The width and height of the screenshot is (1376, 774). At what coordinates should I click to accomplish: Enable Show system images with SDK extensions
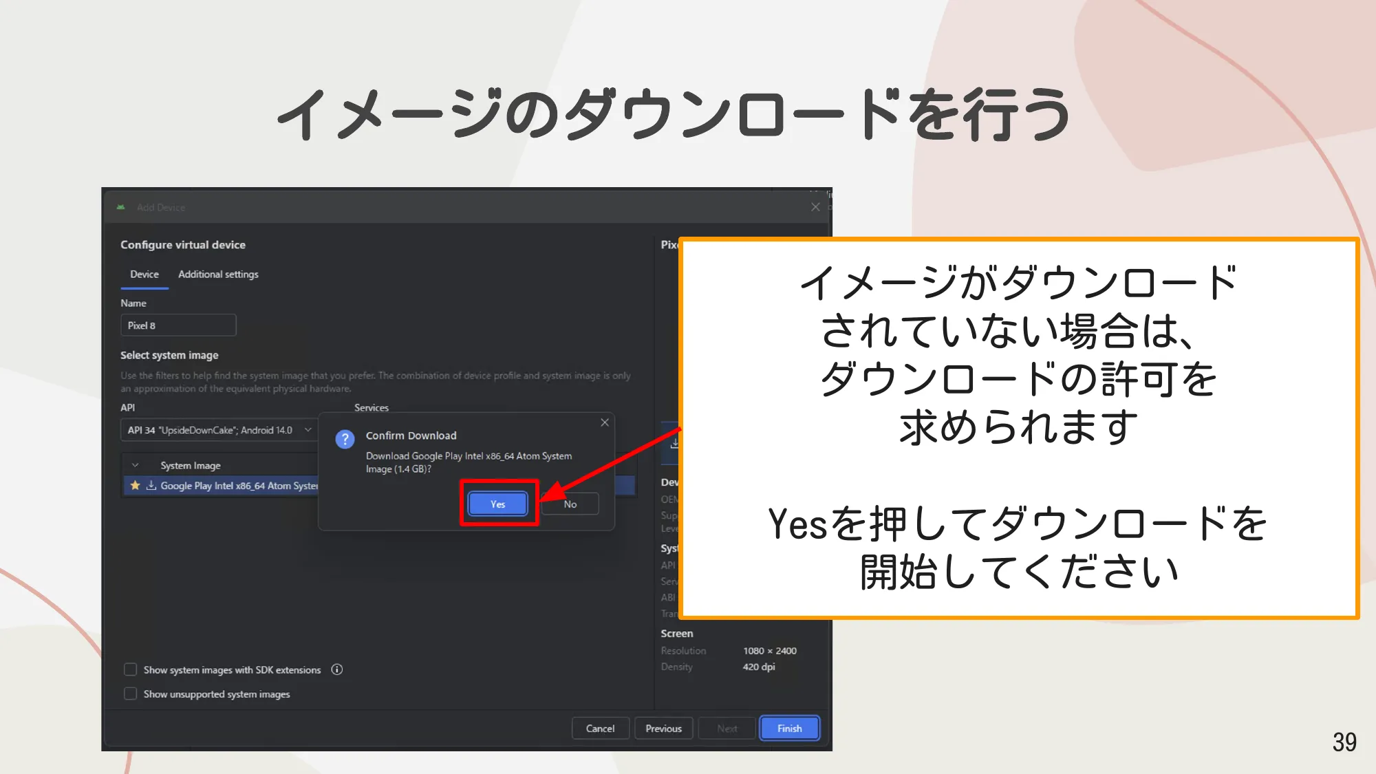(x=130, y=669)
